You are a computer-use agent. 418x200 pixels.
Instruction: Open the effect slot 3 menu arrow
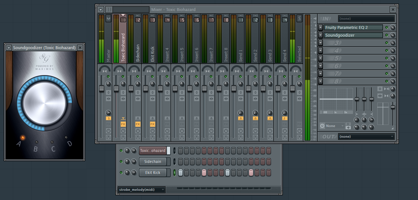point(320,43)
